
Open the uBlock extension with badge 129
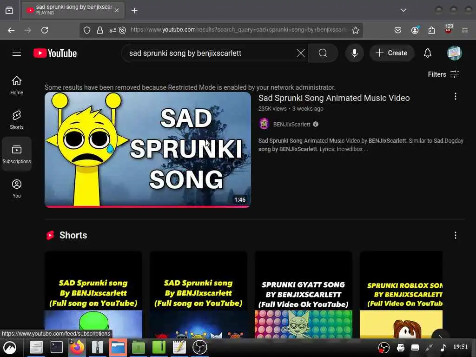click(x=448, y=29)
